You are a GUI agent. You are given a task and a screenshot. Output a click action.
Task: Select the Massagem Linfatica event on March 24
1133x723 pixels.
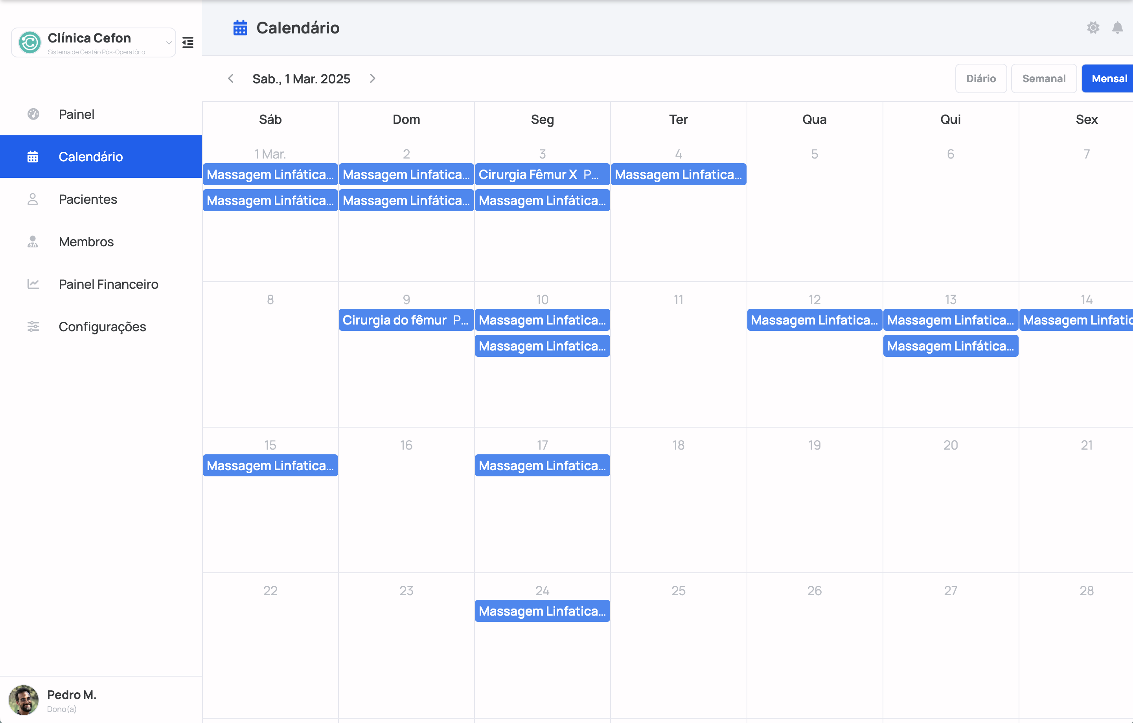[542, 610]
